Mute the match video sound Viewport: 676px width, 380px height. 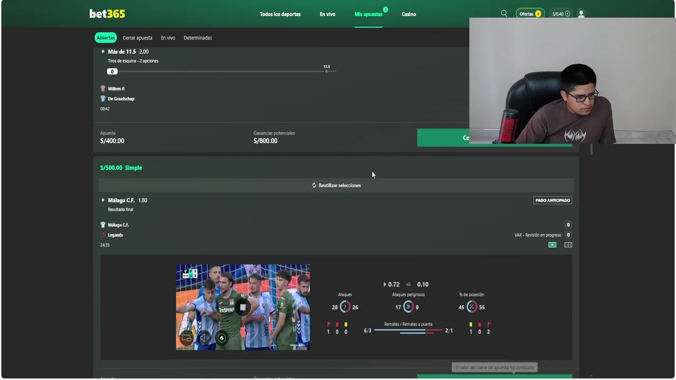tap(204, 338)
